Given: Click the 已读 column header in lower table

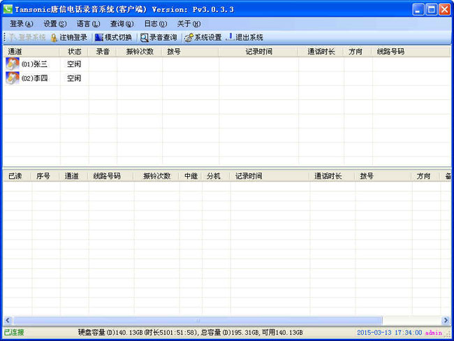Looking at the screenshot, I should point(15,176).
